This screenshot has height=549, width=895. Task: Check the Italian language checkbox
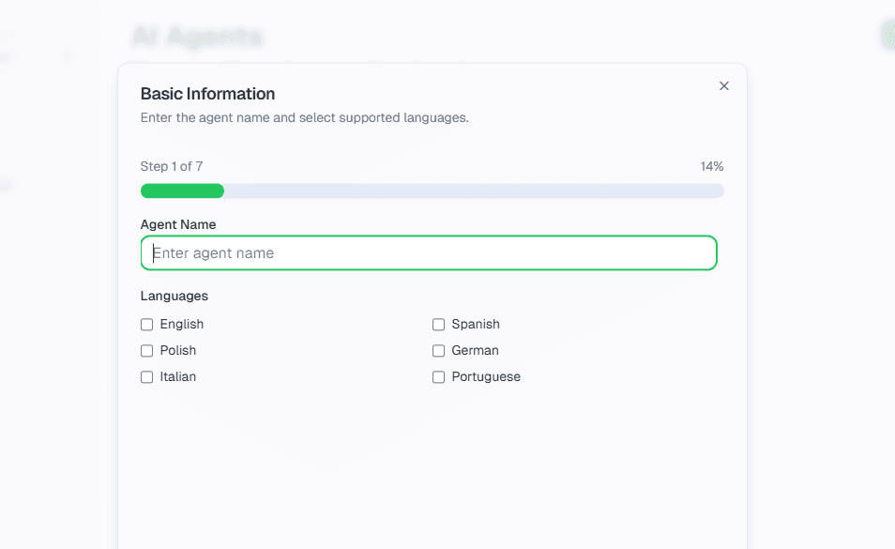[x=146, y=377]
